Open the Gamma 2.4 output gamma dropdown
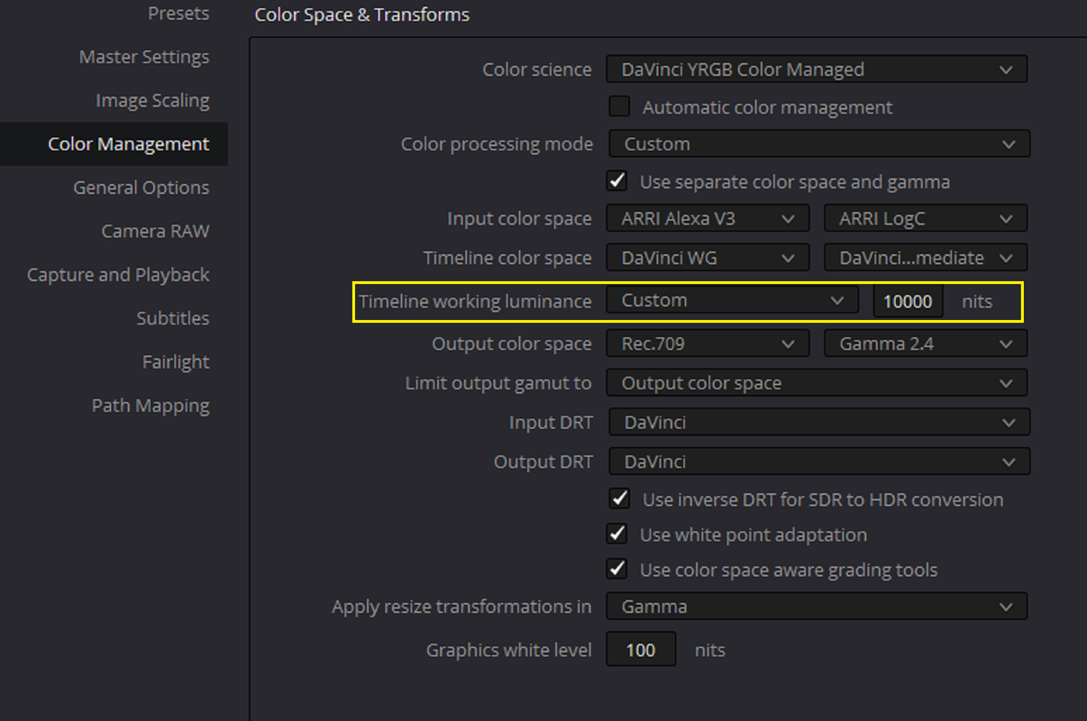The image size is (1087, 721). [926, 343]
